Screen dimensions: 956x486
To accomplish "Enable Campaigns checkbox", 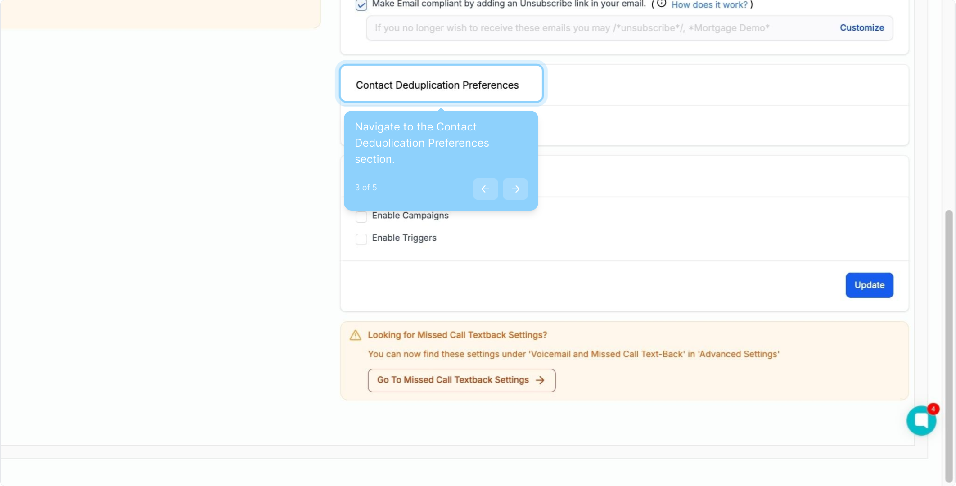I will tap(361, 216).
